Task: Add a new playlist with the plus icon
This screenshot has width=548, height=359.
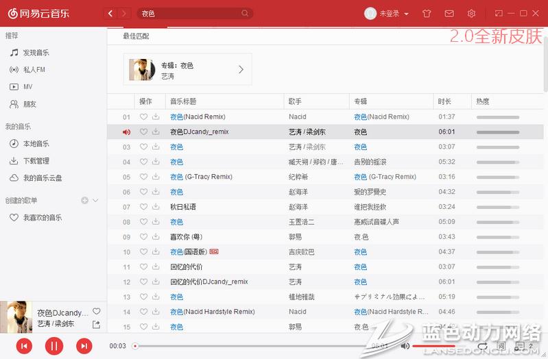Action: tap(85, 200)
